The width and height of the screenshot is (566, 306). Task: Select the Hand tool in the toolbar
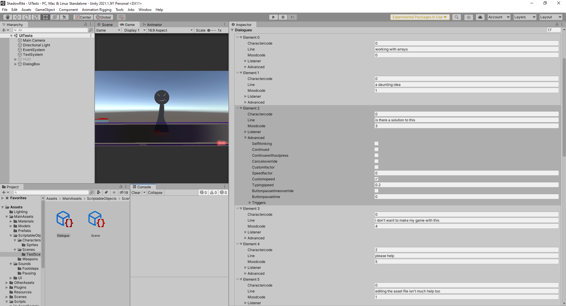coord(7,17)
